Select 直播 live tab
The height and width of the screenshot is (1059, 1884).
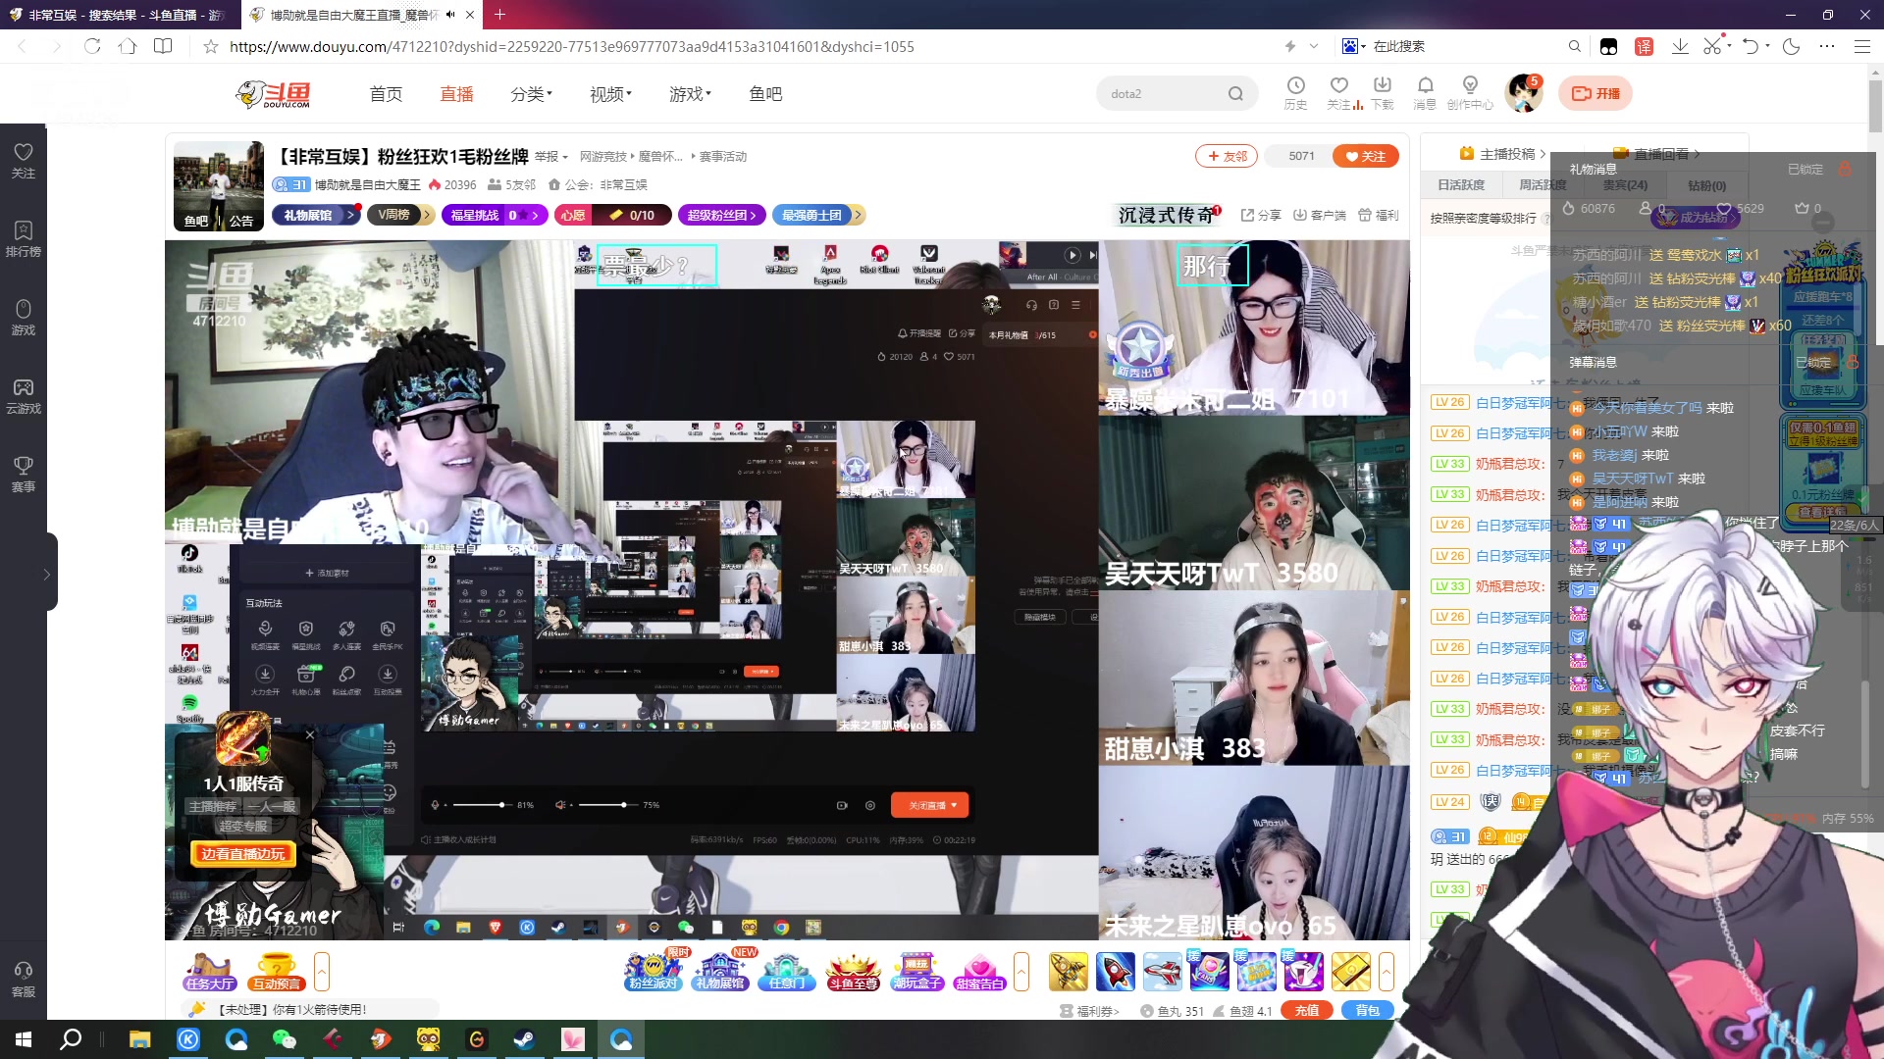tap(456, 94)
